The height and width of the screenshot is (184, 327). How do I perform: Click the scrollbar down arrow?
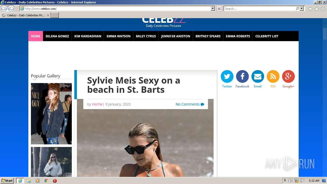click(x=325, y=171)
